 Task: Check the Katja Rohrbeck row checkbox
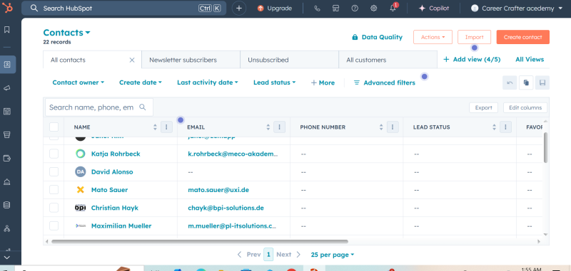pos(54,154)
